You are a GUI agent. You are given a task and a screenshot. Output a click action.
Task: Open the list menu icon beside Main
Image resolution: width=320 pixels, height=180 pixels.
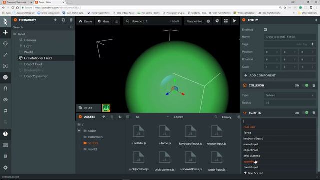coord(116,21)
